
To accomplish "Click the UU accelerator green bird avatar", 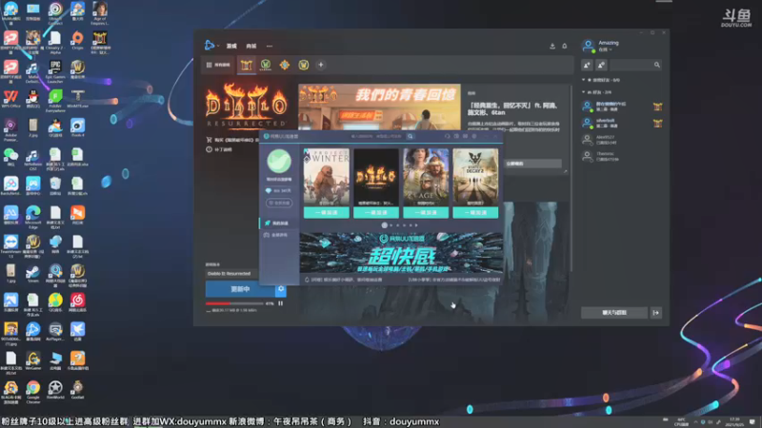I will [279, 161].
